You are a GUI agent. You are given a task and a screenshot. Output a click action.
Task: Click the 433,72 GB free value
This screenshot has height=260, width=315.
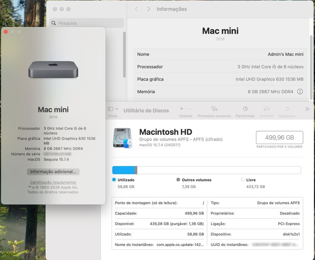255,186
